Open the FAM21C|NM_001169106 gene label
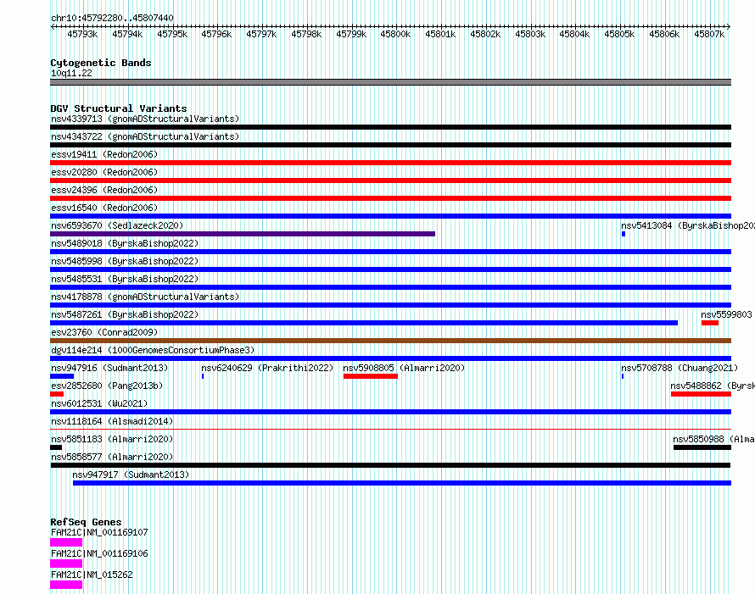This screenshot has height=594, width=755. [x=99, y=553]
